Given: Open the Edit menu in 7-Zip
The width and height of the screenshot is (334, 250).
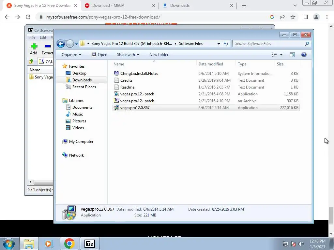Looking at the screenshot, I should click(43, 37).
